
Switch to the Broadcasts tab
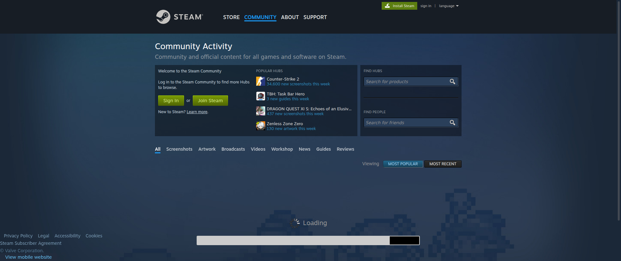(x=233, y=149)
